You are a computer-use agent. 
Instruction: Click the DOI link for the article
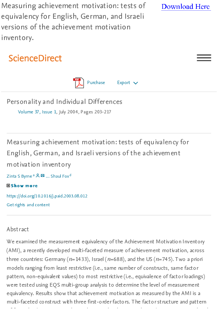(47, 196)
